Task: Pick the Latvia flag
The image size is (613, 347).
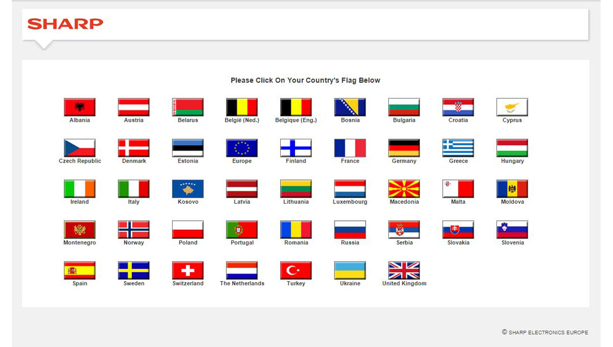Action: pos(242,189)
